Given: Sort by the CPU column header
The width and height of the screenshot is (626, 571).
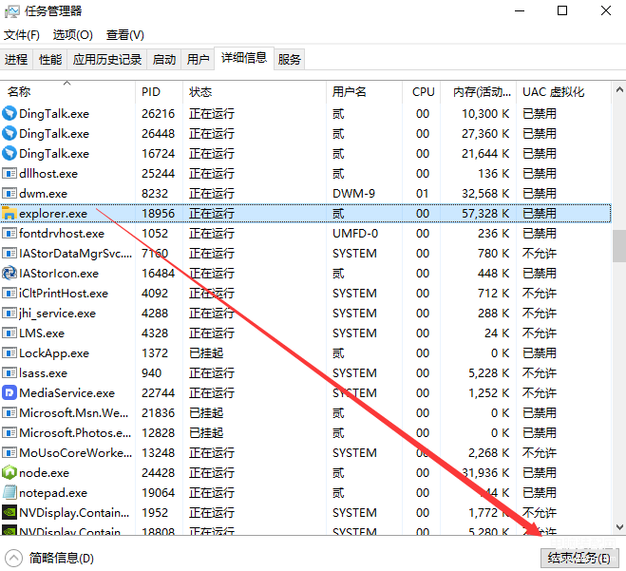Looking at the screenshot, I should click(421, 92).
